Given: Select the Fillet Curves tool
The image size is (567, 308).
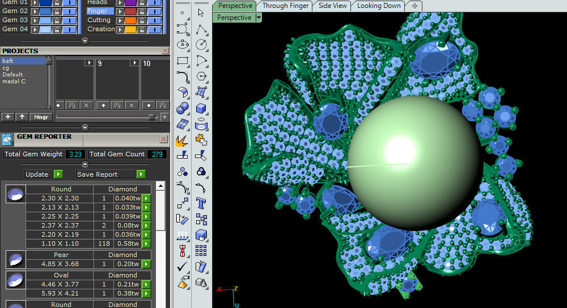Looking at the screenshot, I should click(182, 76).
